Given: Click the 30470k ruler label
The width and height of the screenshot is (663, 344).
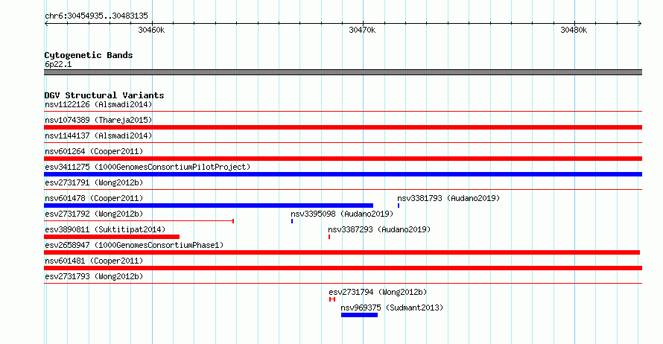Looking at the screenshot, I should 362,30.
